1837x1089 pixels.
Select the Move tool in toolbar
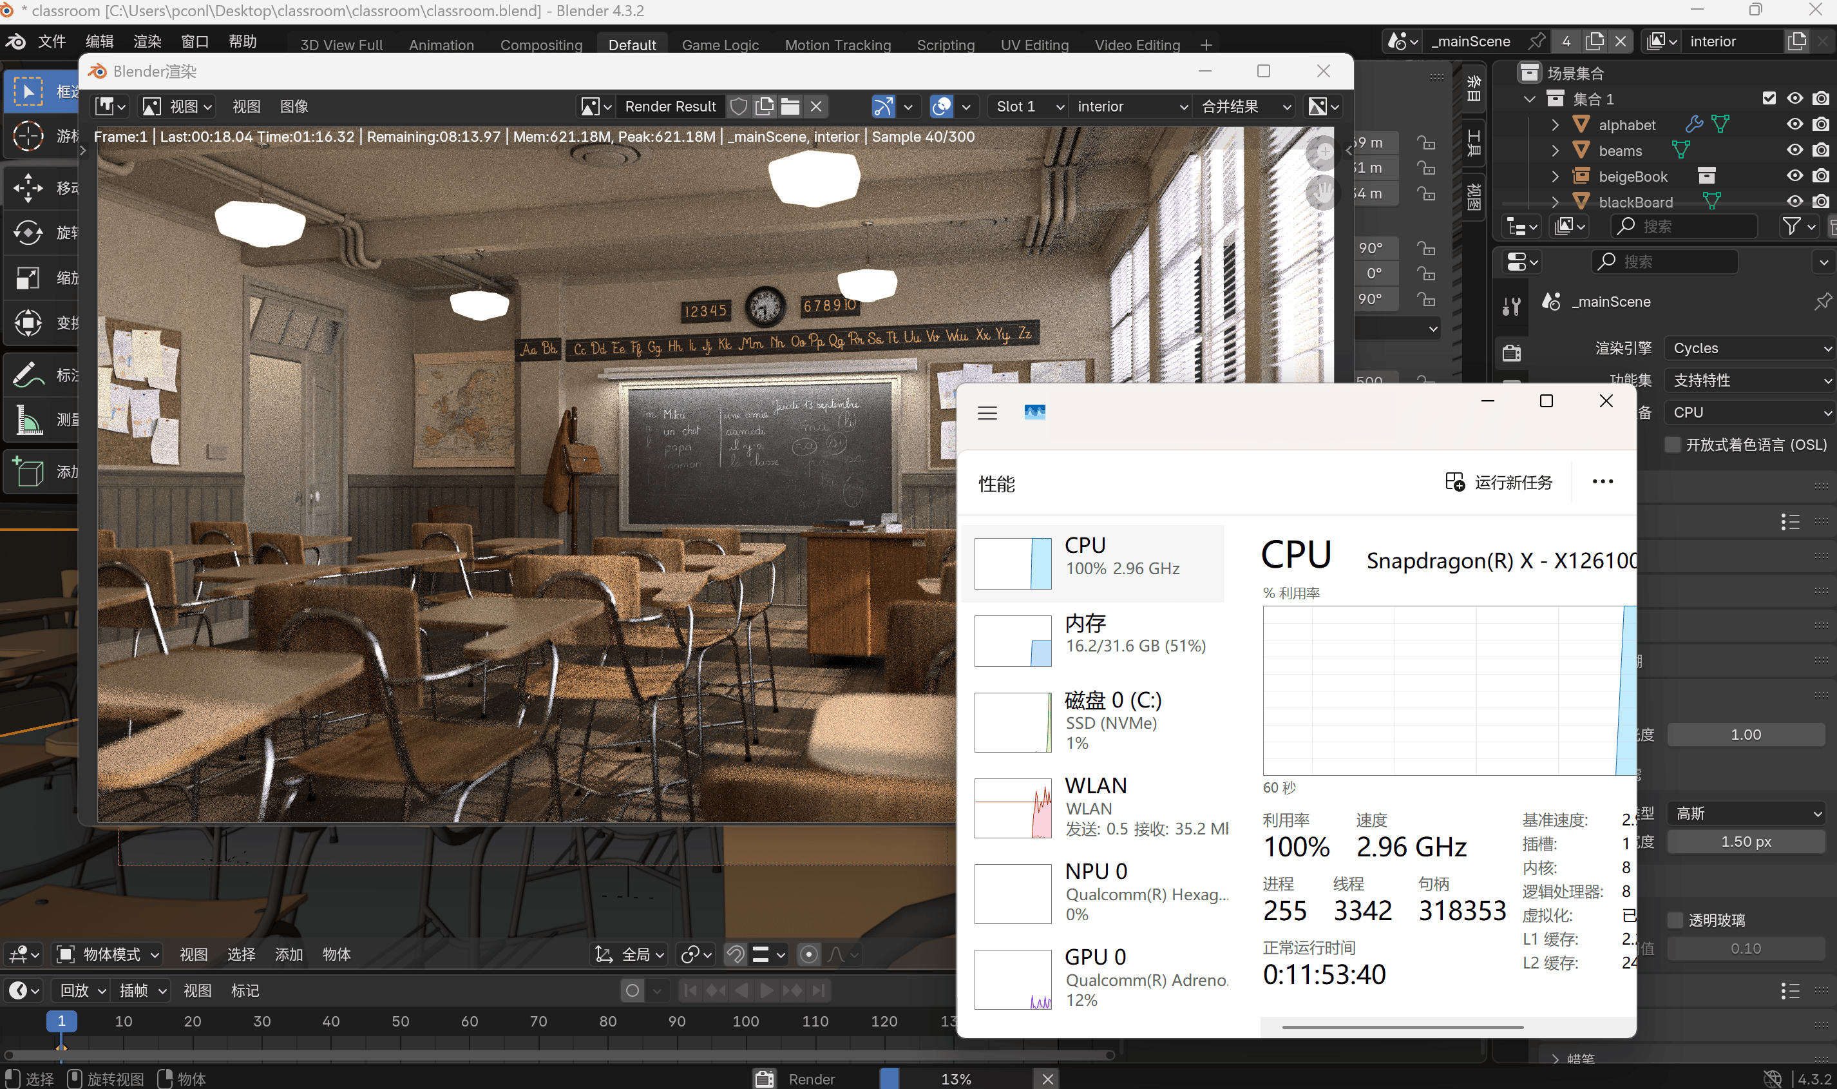point(28,188)
